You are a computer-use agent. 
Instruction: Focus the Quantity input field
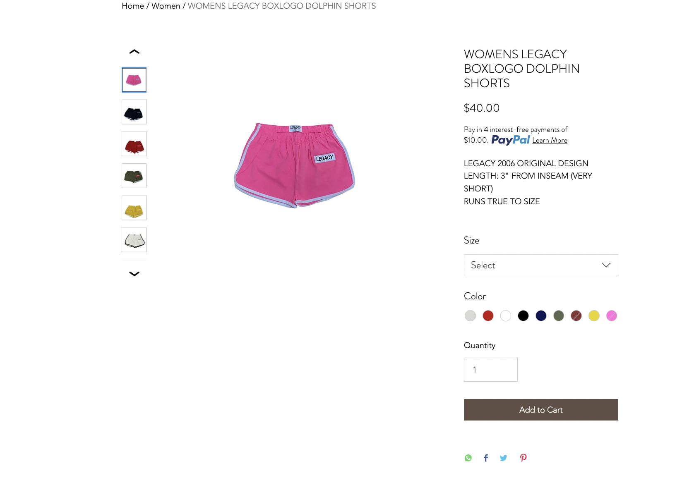click(x=490, y=370)
